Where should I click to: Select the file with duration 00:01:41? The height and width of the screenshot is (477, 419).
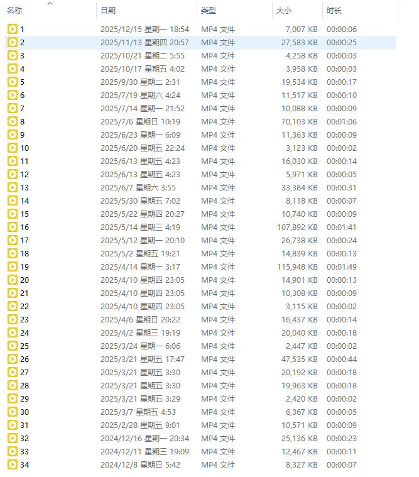(342, 227)
